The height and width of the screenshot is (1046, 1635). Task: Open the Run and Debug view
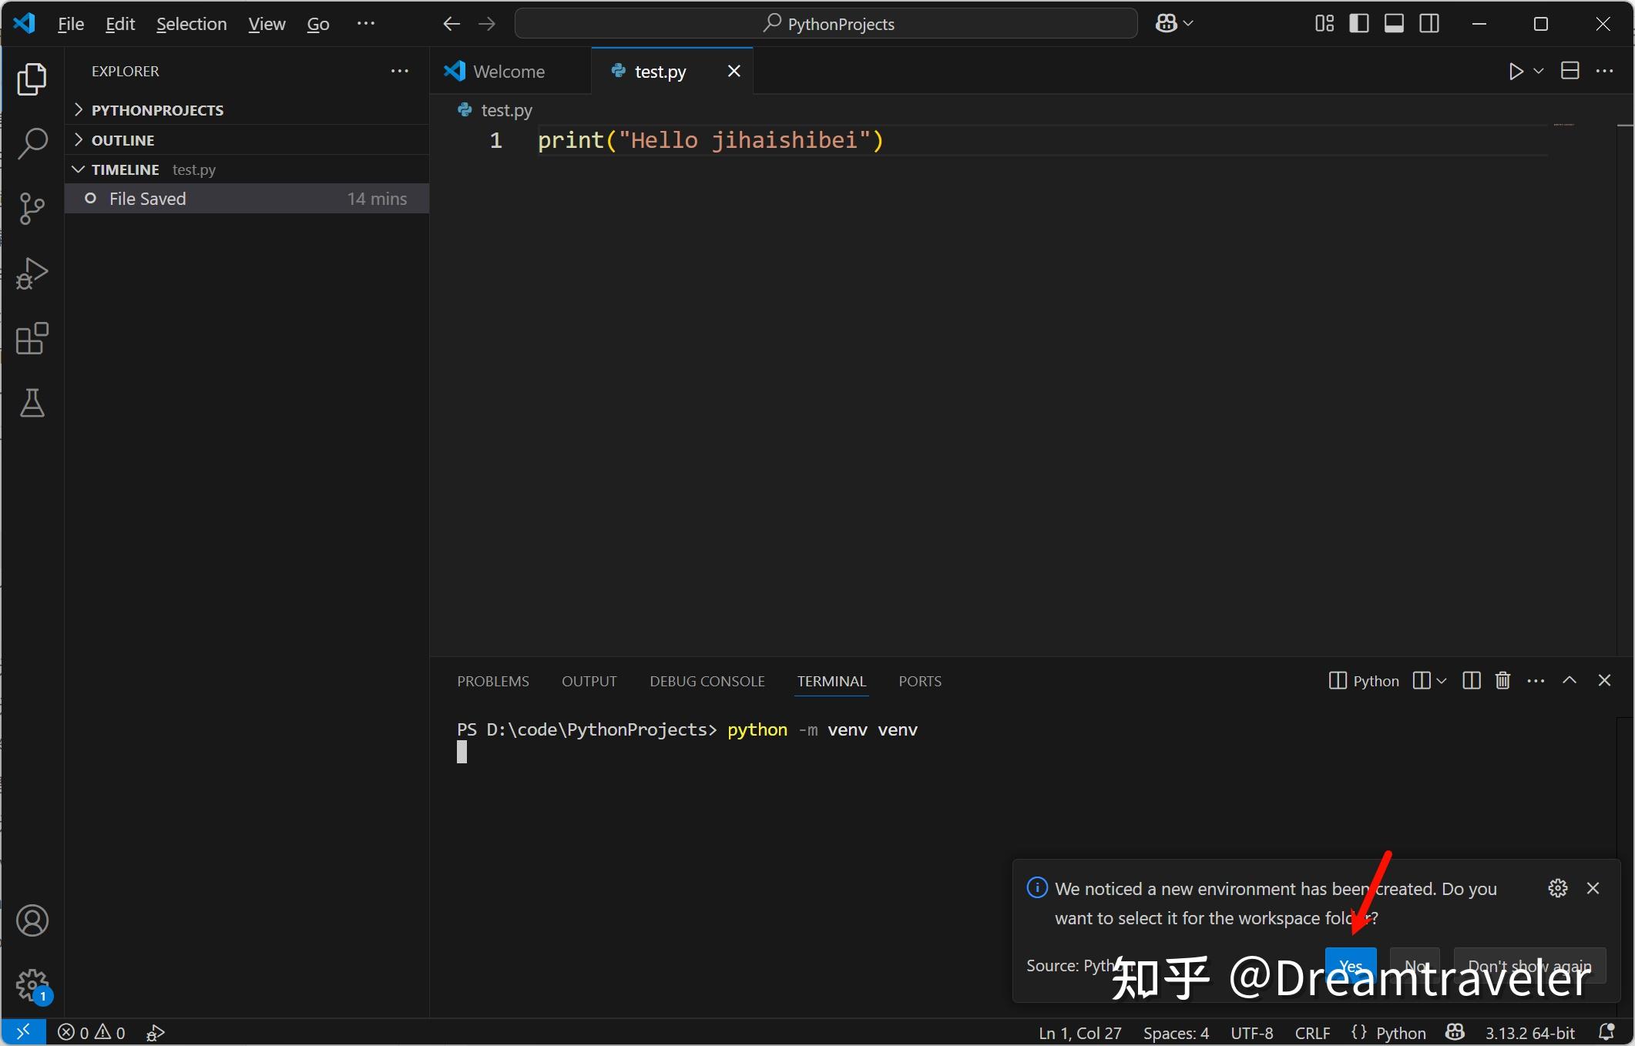point(32,273)
